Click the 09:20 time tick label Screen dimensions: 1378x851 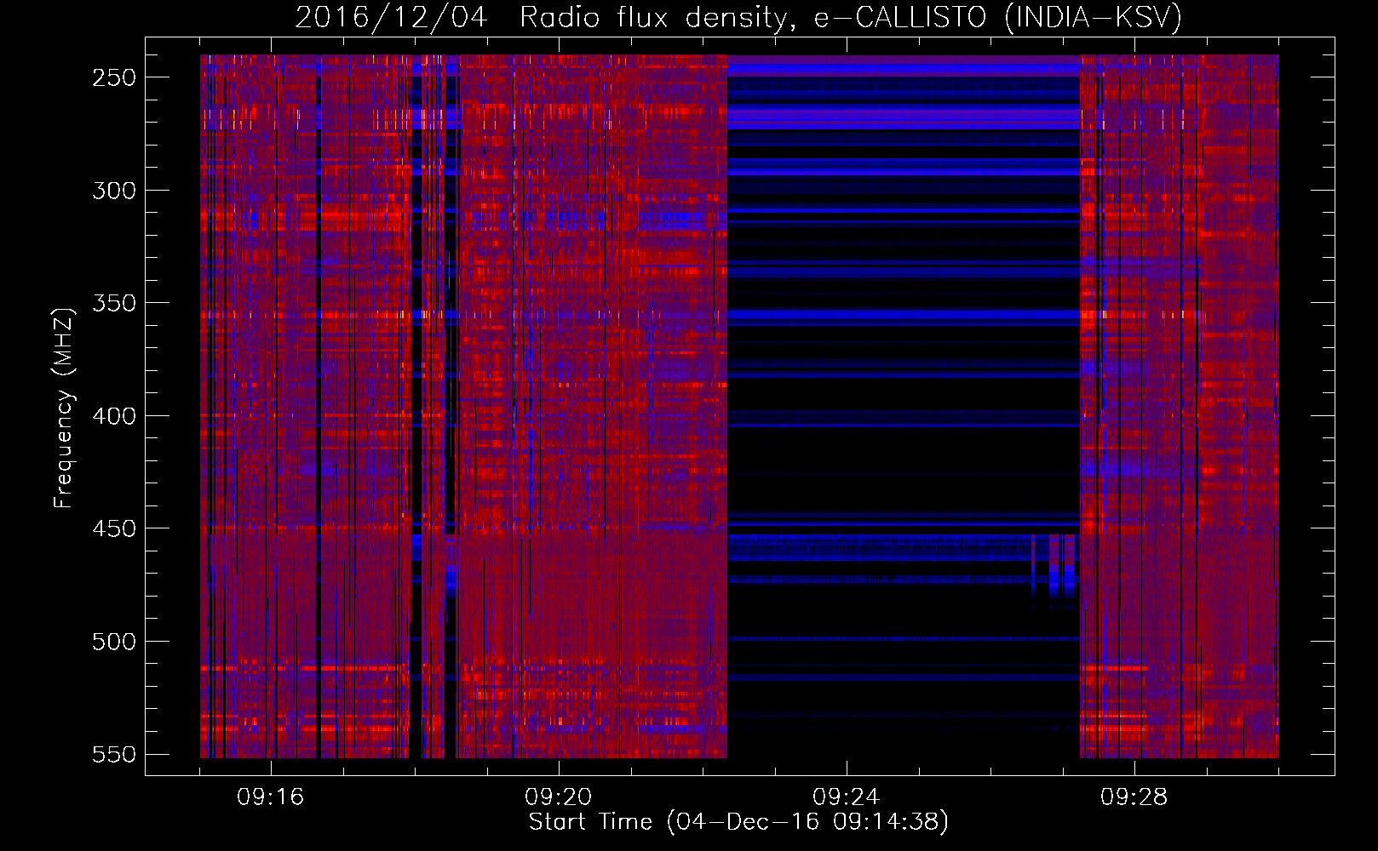tap(559, 797)
